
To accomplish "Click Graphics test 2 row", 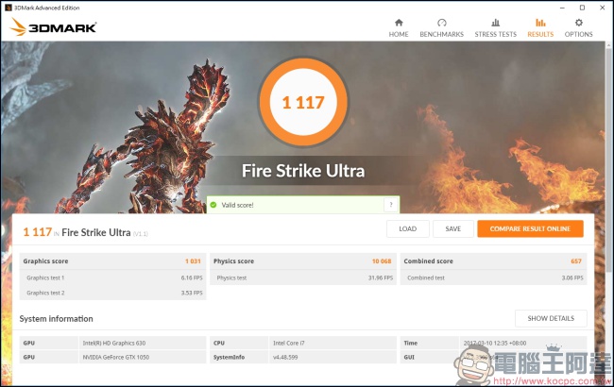I will [112, 293].
